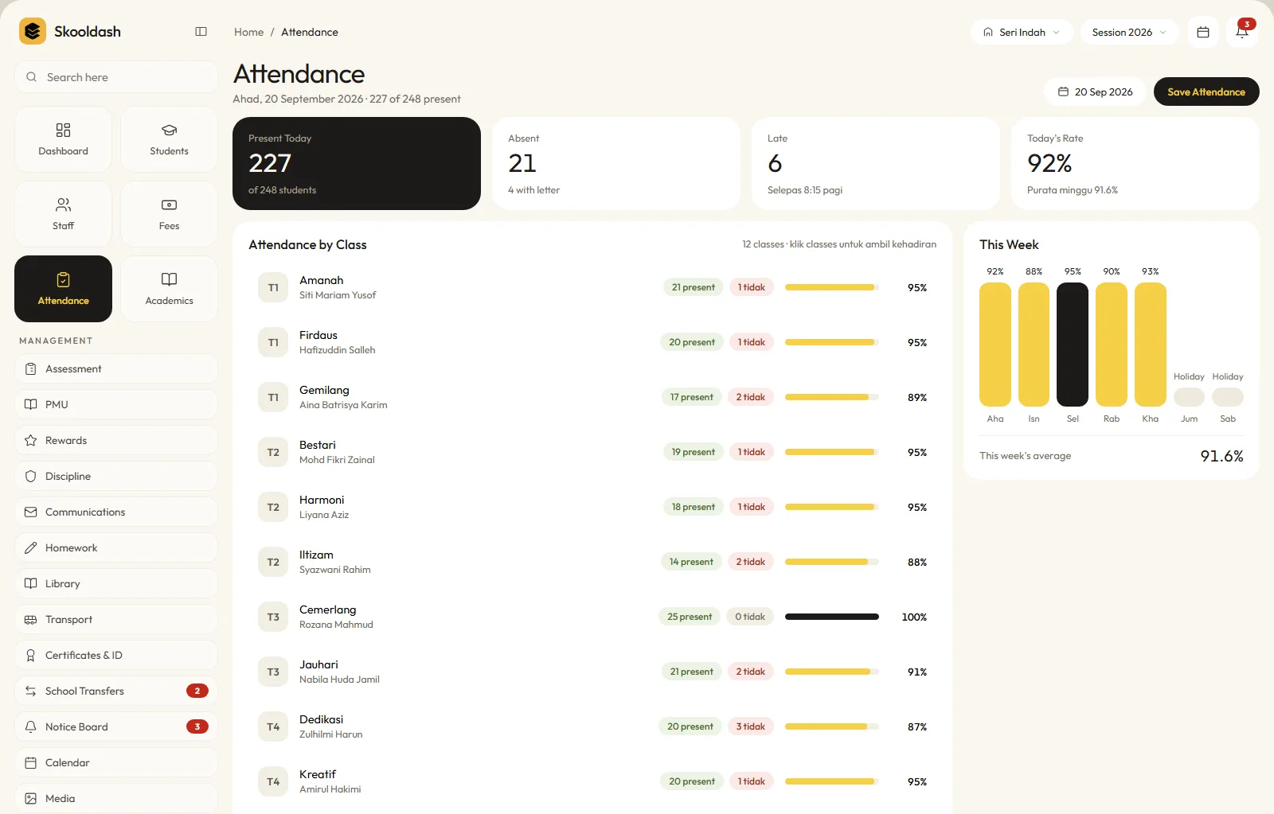Open the 20 Sep 2026 date picker
The height and width of the screenshot is (814, 1274).
coord(1095,92)
